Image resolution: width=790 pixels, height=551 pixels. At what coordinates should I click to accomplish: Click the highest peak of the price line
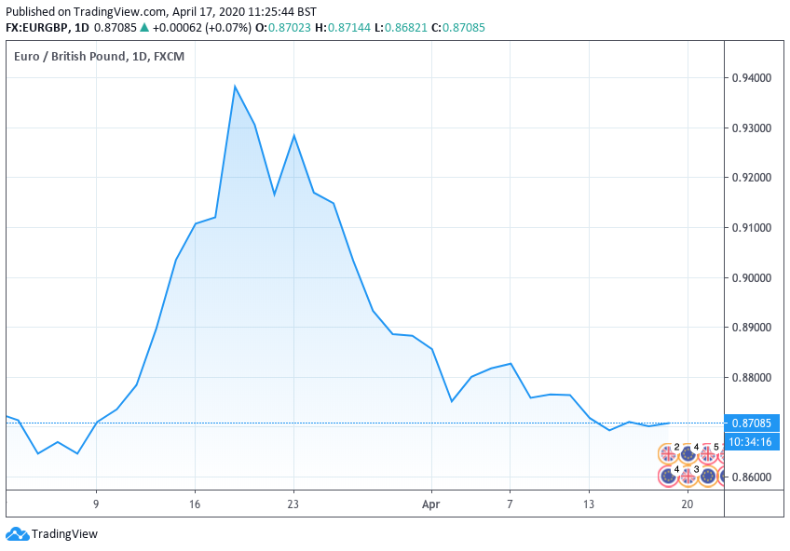click(235, 87)
